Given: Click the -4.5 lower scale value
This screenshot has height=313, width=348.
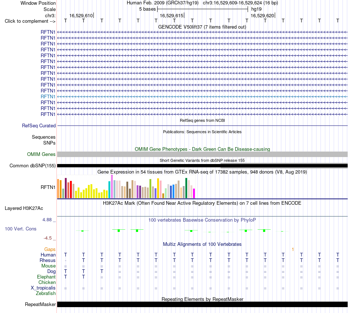Looking at the screenshot, I should click(48, 238).
